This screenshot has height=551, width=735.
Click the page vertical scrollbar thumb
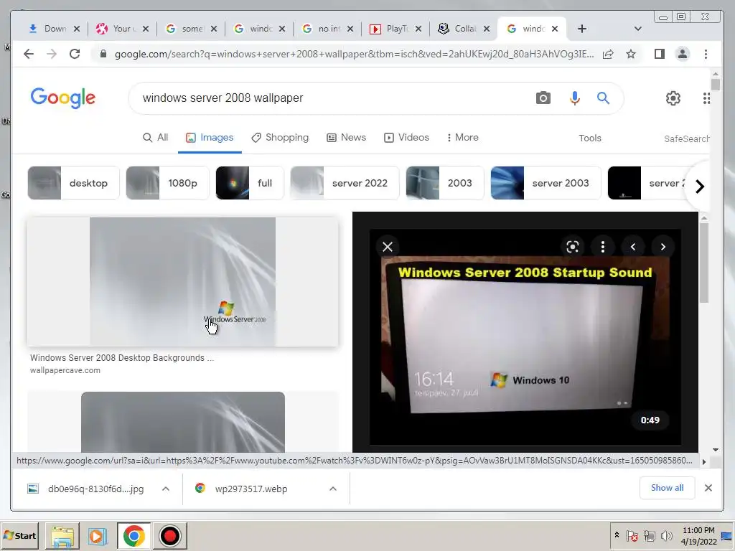coord(716,85)
